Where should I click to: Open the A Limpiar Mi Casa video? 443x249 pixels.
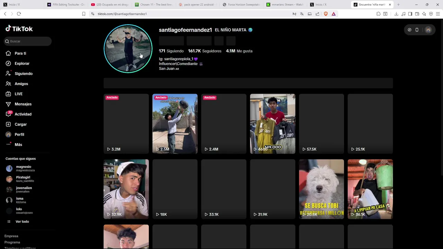point(370,189)
